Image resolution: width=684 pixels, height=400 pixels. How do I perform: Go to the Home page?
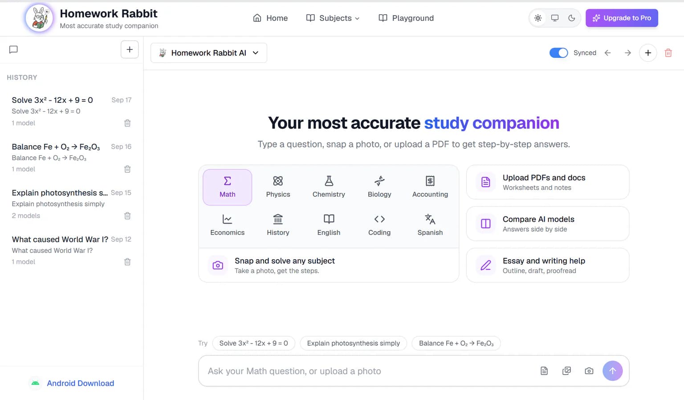point(270,18)
